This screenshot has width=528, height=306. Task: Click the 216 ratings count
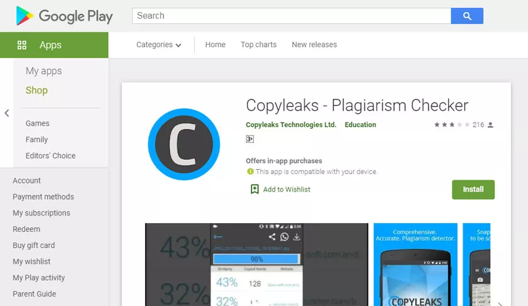[x=478, y=125]
